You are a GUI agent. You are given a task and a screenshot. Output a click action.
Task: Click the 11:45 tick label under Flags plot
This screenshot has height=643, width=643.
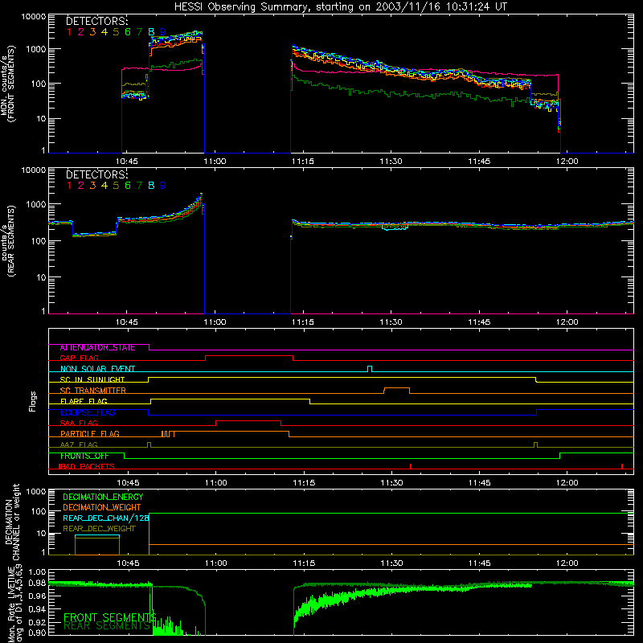[479, 483]
